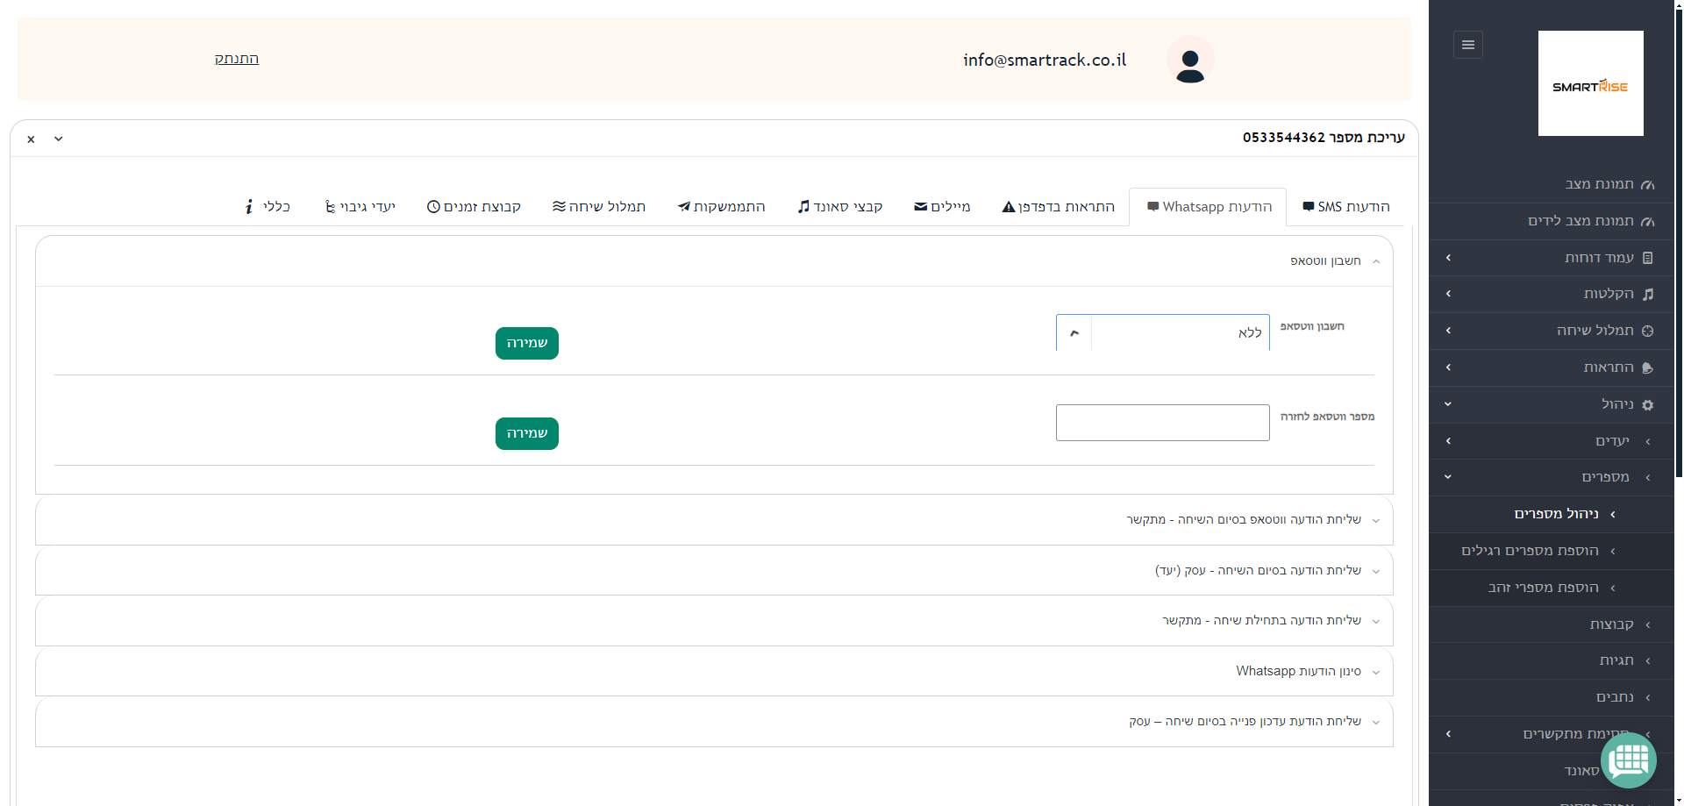This screenshot has width=1684, height=806.
Task: Open תגיות in the sidebar
Action: click(x=1551, y=660)
